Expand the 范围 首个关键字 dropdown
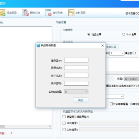139x139 pixels. pyautogui.click(x=131, y=79)
